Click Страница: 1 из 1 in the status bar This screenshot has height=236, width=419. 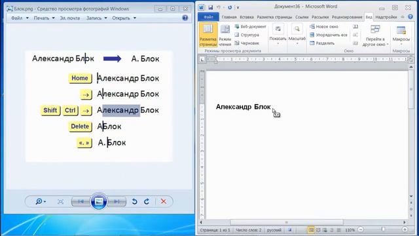tap(215, 230)
